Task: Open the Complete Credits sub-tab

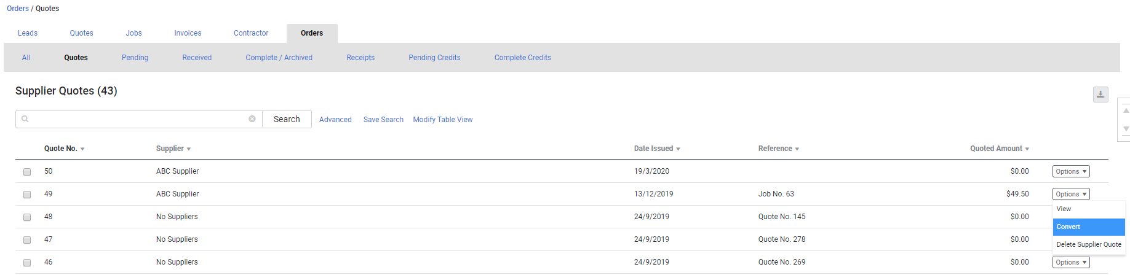Action: tap(523, 58)
